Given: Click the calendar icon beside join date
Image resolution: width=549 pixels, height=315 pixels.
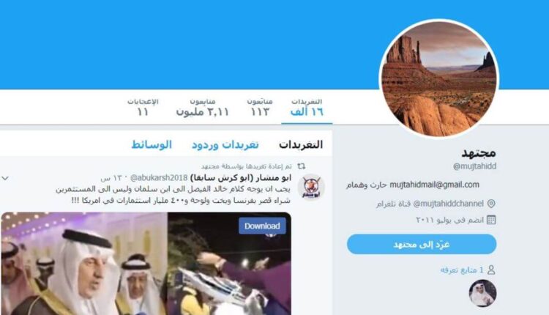Looking at the screenshot, I should tap(491, 220).
